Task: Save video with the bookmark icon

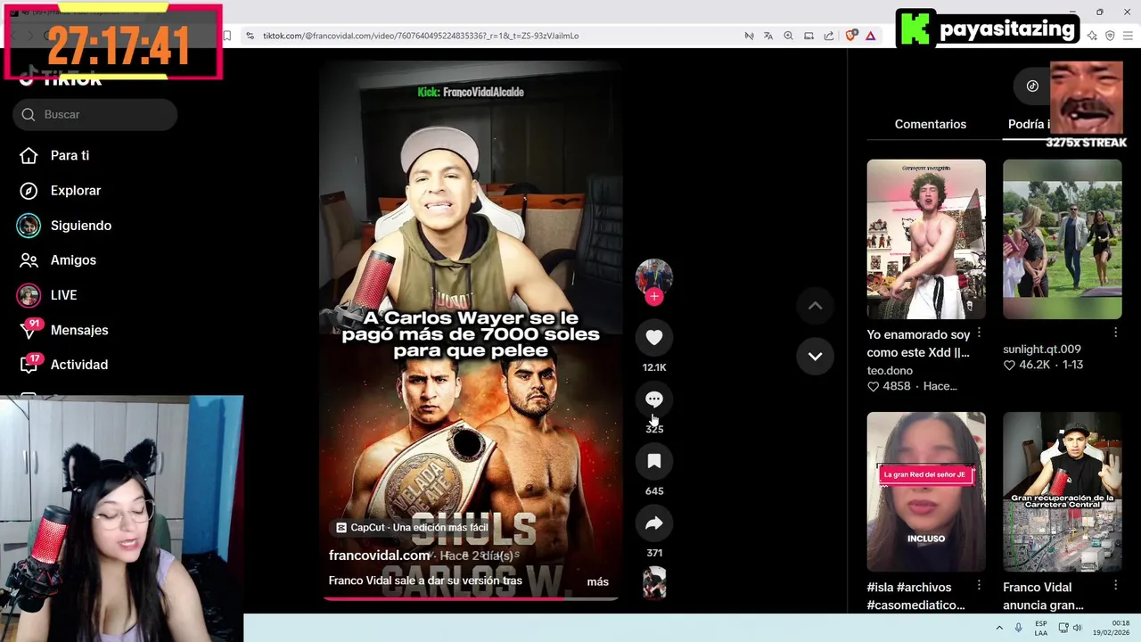Action: [654, 461]
